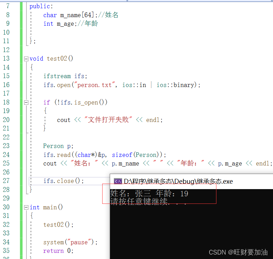The image size is (273, 259).
Task: Click p.m_age in the cout statement
Action: click(x=230, y=163)
